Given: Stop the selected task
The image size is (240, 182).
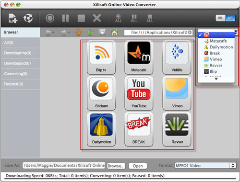Looking at the screenshot, I should (81, 18).
